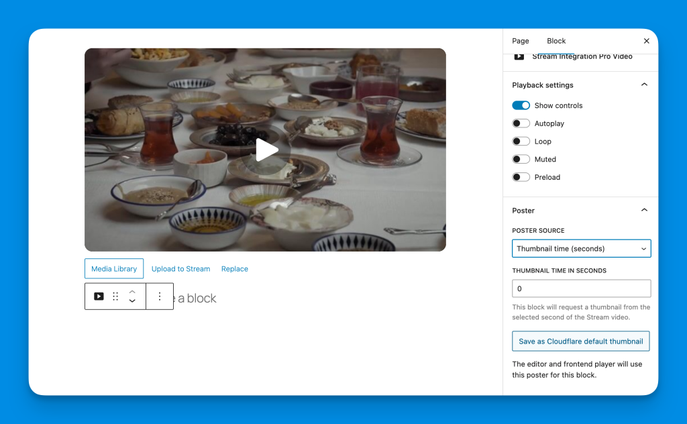Switch to the Page tab
Viewport: 687px width, 424px height.
[521, 41]
